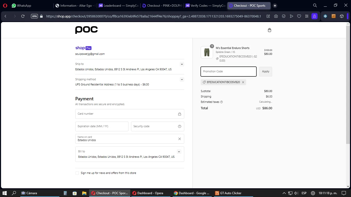351x197 pixels.
Task: Click the Apply promotion button
Action: [266, 72]
